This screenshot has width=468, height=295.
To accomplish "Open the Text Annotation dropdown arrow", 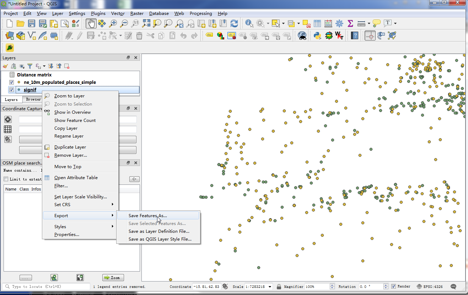I will click(395, 23).
